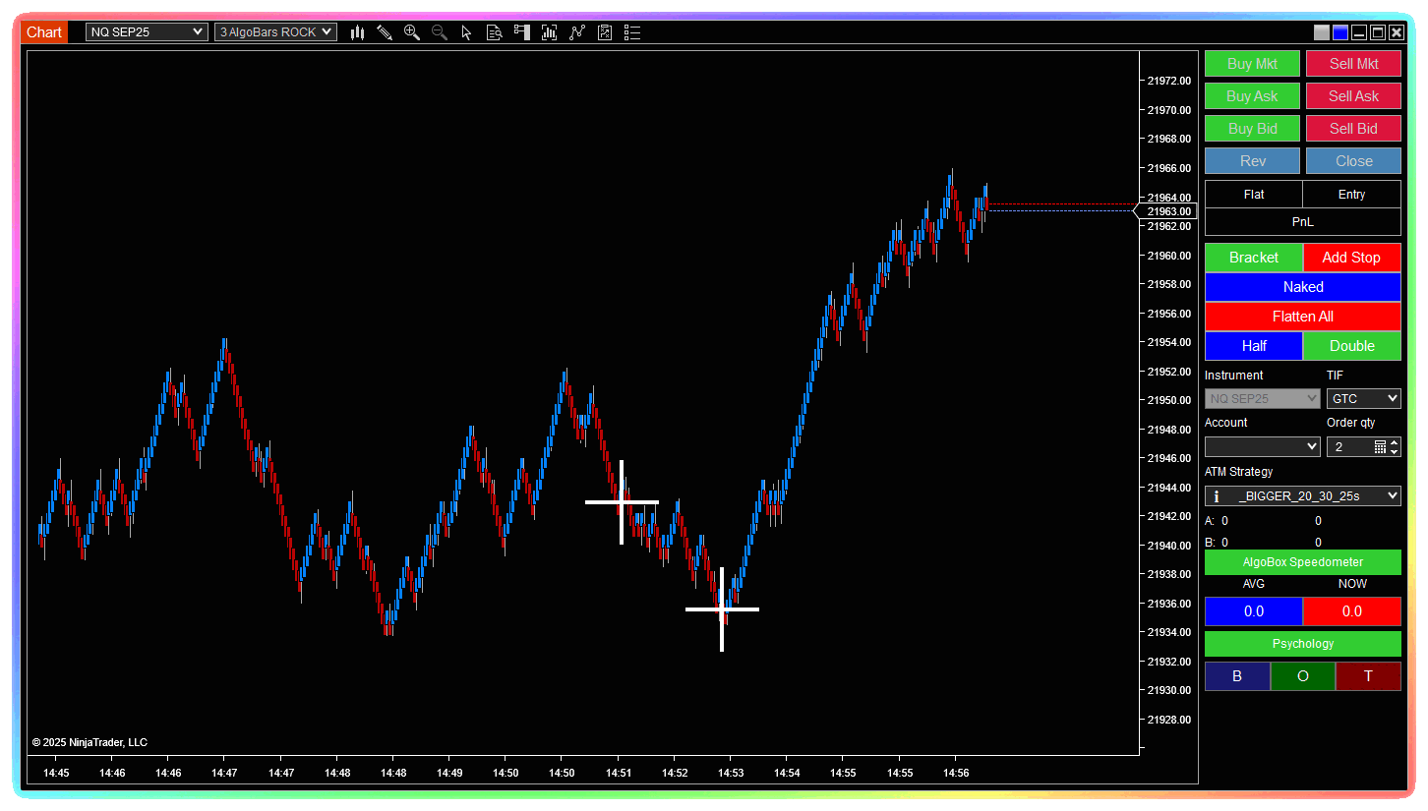Image resolution: width=1428 pixels, height=811 pixels.
Task: Expand the TIF GTC dropdown
Action: 1363,399
